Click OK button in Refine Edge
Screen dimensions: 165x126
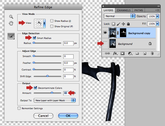(x=68, y=116)
